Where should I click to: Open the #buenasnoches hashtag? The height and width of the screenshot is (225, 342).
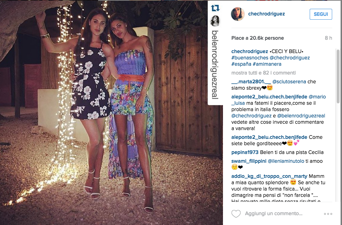pyautogui.click(x=250, y=58)
